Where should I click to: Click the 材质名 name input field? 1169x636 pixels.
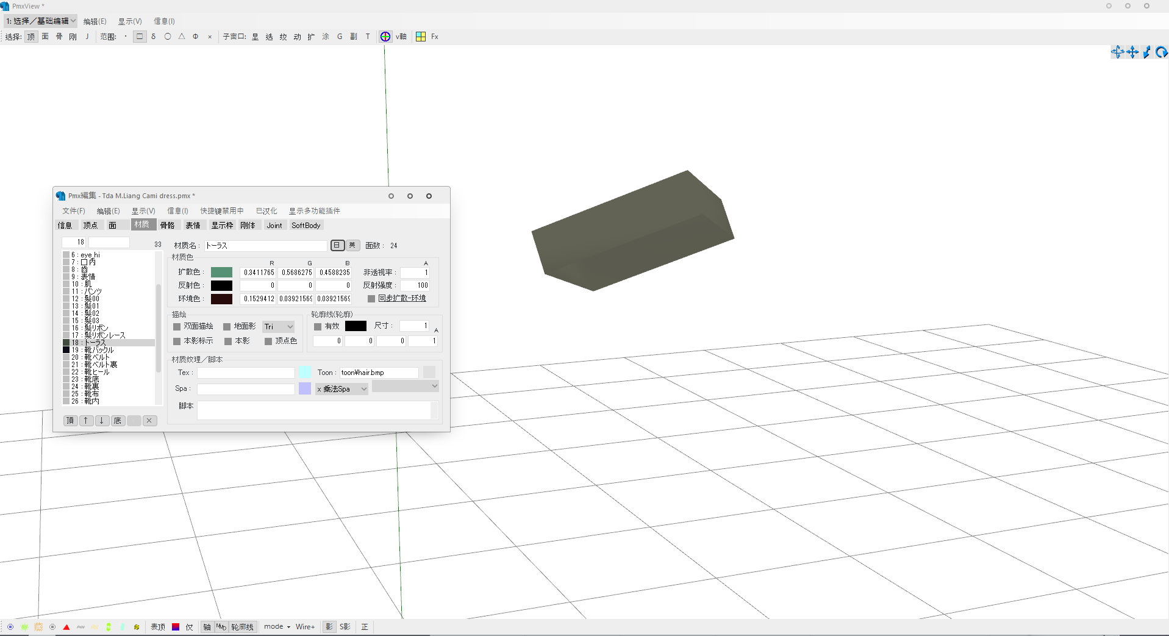(266, 246)
